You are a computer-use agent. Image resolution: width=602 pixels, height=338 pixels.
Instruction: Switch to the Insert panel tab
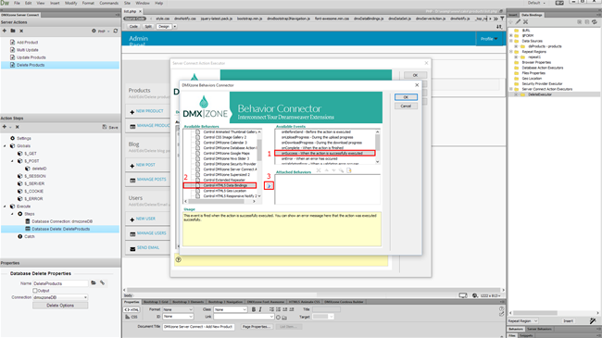point(513,15)
